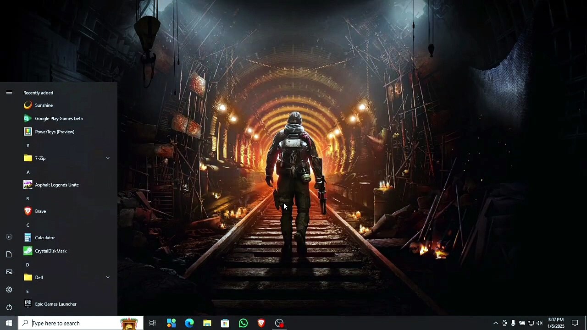Click the Power button in Start sidebar
The width and height of the screenshot is (587, 330).
pyautogui.click(x=9, y=308)
